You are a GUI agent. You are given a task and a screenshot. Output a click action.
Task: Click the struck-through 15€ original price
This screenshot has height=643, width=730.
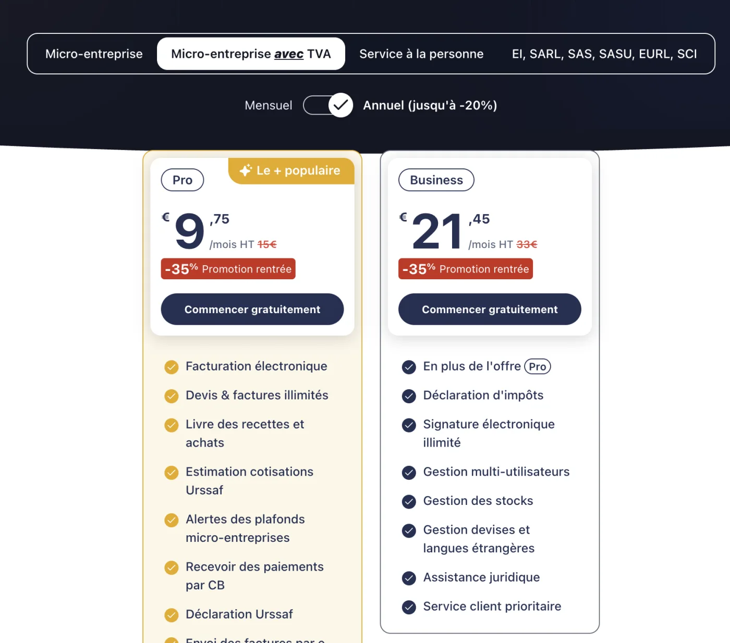[x=267, y=244]
